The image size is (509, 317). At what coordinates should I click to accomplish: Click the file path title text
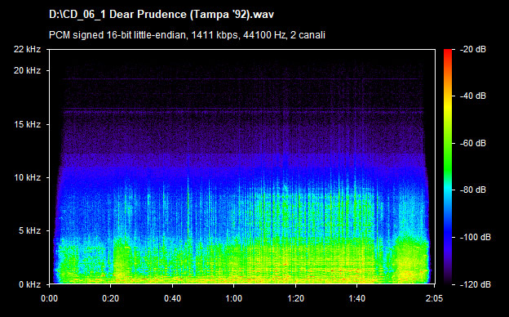[x=162, y=15]
